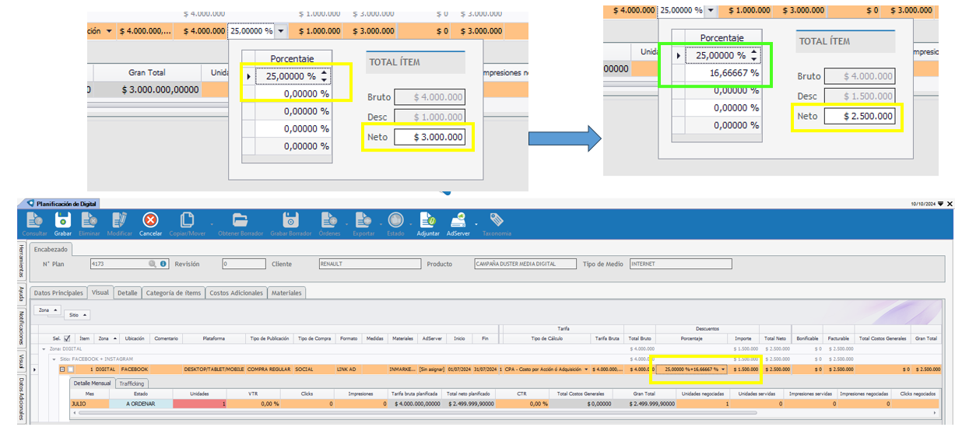Switch to the Categoría de ítems tab
This screenshot has height=427, width=955.
click(173, 292)
